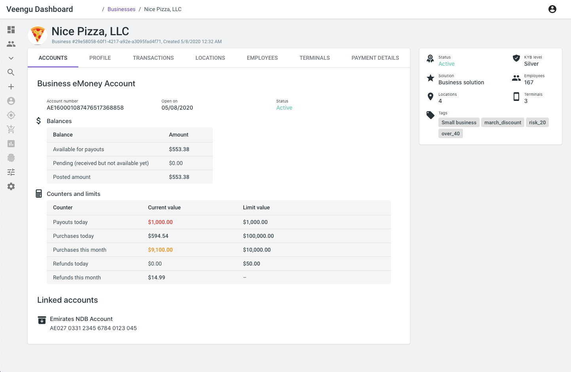Open the settings gear icon
The height and width of the screenshot is (372, 571).
coord(11,186)
